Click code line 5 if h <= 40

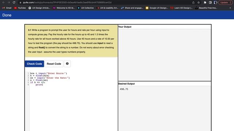point(38,82)
